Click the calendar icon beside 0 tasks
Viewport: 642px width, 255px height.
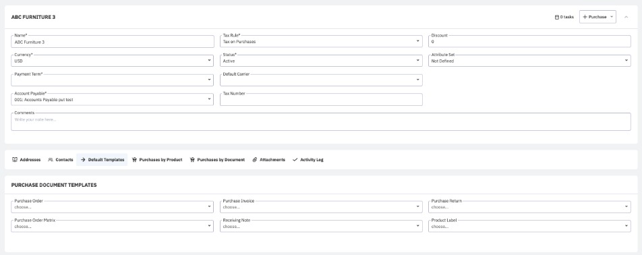(x=557, y=17)
